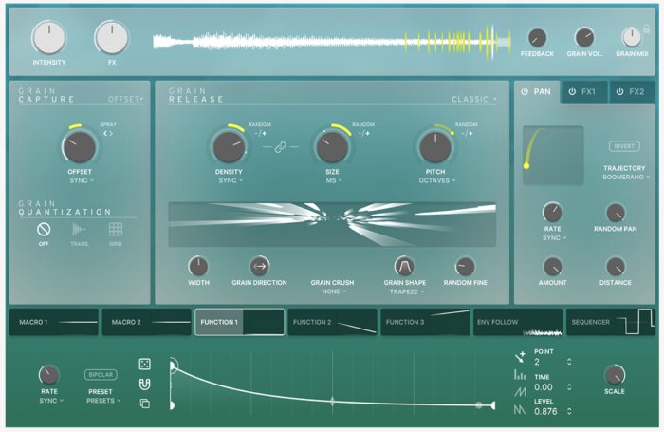The width and height of the screenshot is (664, 432).
Task: Click the Intensity knob
Action: [48, 38]
